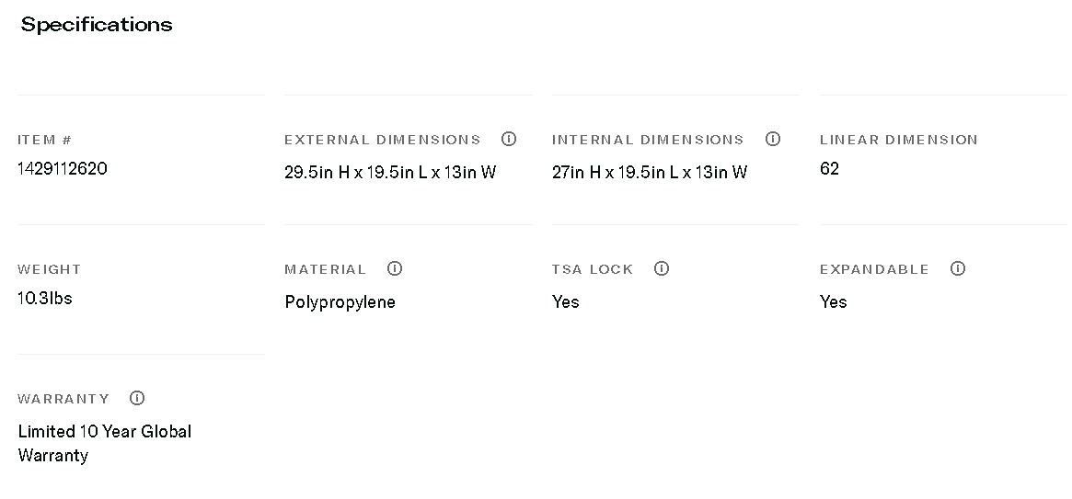This screenshot has width=1072, height=499.
Task: Click the Yes value under Expandable
Action: click(x=834, y=301)
